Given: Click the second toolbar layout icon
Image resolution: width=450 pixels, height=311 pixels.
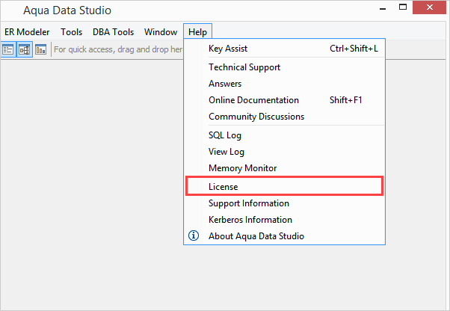Looking at the screenshot, I should coord(25,49).
